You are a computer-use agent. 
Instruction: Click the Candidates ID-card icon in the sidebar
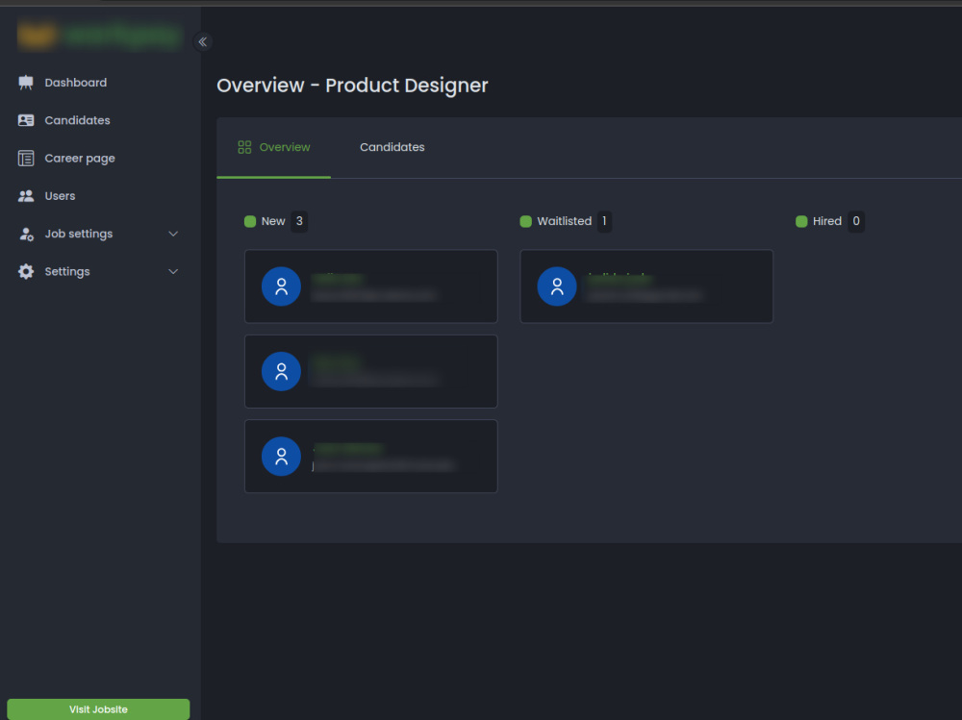point(26,120)
